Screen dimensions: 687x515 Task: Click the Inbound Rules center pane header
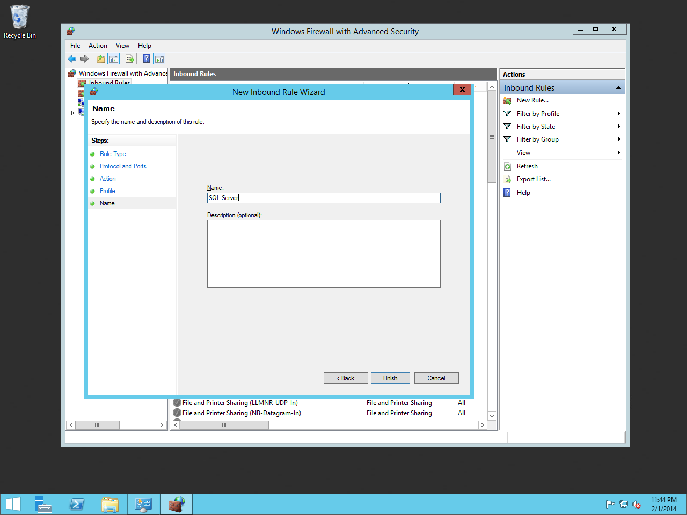[333, 74]
